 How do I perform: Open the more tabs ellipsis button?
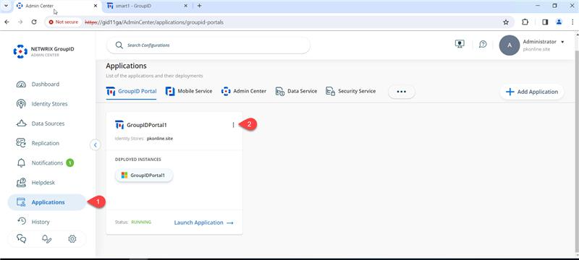tap(402, 92)
